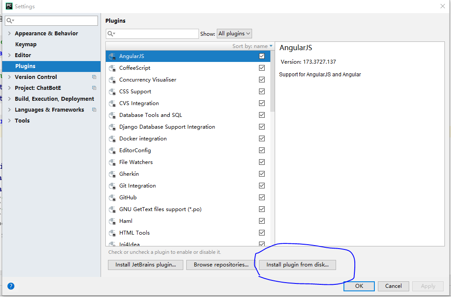
Task: Click the CVS Integration plugin icon
Action: click(x=112, y=103)
